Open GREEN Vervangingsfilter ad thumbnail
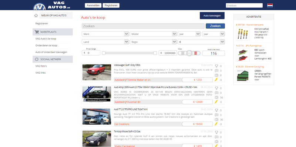Screen dimensions: 296x147 click(243, 76)
